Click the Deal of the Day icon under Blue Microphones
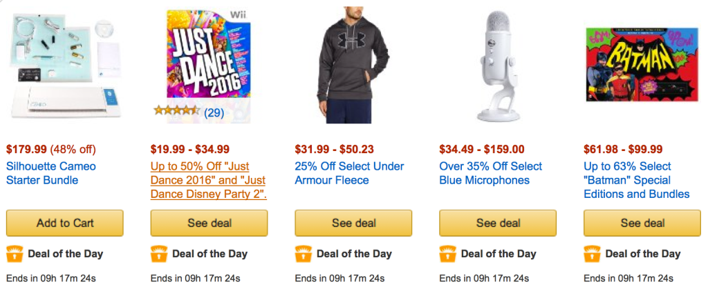The height and width of the screenshot is (289, 708). 448,254
